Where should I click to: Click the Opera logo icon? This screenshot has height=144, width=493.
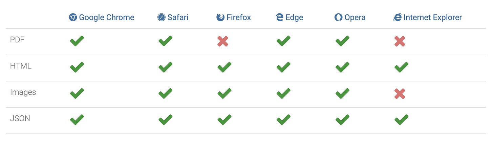338,18
